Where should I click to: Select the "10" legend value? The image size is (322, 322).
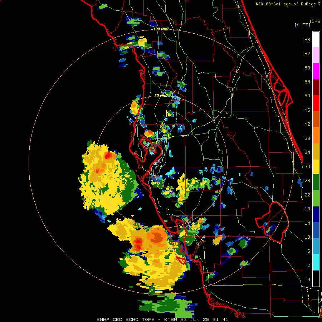pos(307,237)
